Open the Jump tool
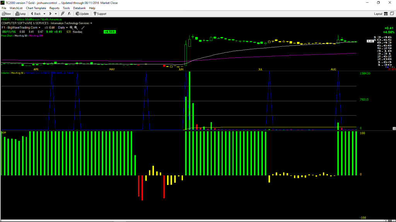 (20, 14)
